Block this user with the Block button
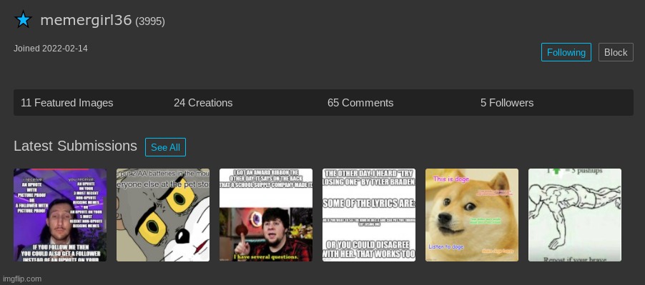The width and height of the screenshot is (645, 285). 616,52
